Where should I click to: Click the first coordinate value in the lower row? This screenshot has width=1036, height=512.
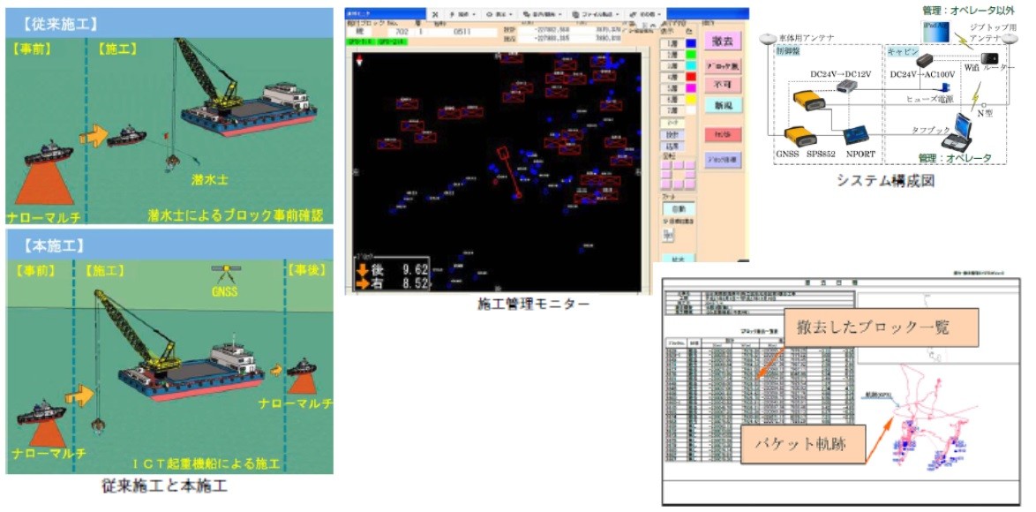click(x=553, y=38)
